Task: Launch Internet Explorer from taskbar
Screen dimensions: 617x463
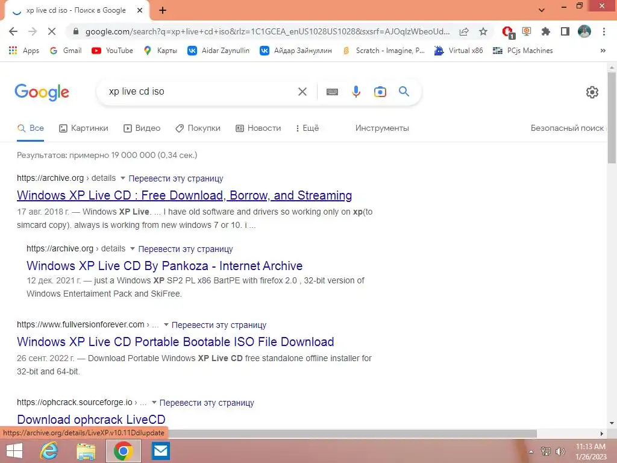Action: pos(49,451)
